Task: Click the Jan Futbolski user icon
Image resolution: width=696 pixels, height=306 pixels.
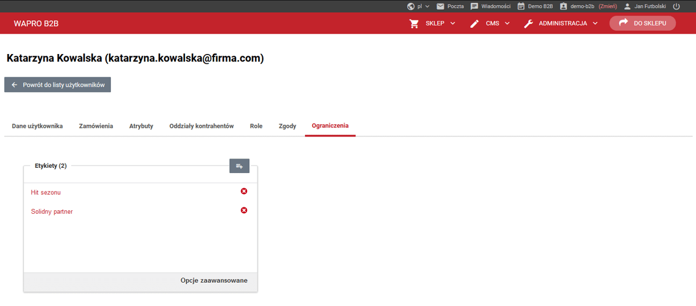Action: pyautogui.click(x=627, y=6)
